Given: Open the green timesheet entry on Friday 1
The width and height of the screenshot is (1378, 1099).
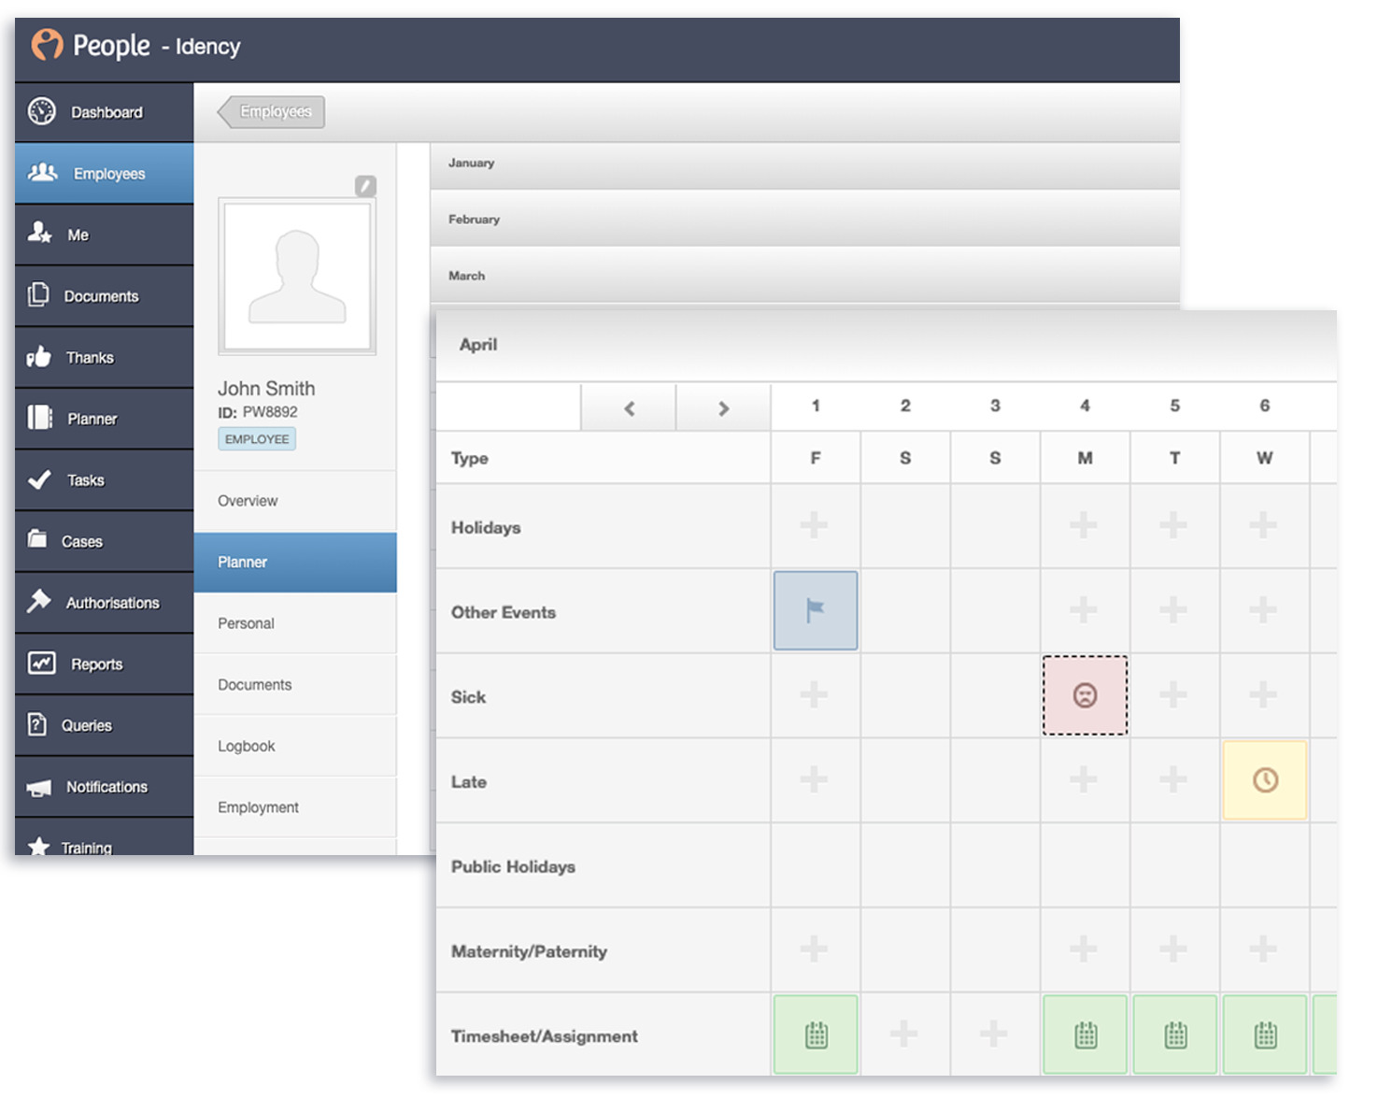Looking at the screenshot, I should 815,1035.
